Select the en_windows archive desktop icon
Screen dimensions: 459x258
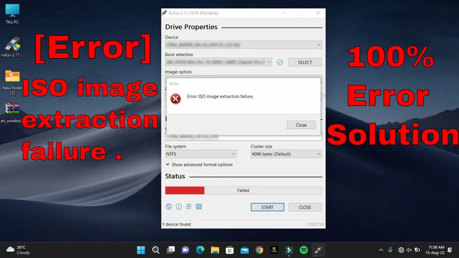(12, 113)
